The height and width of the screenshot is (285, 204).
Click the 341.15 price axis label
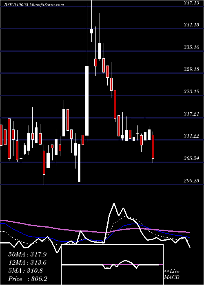191,24
